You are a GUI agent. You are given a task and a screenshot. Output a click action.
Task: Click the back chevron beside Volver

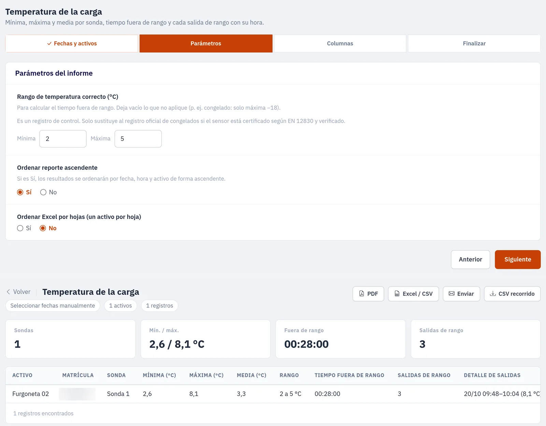8,292
